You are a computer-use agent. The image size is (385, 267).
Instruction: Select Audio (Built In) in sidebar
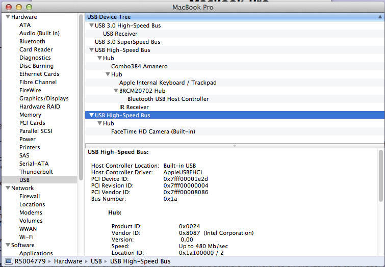pos(39,33)
